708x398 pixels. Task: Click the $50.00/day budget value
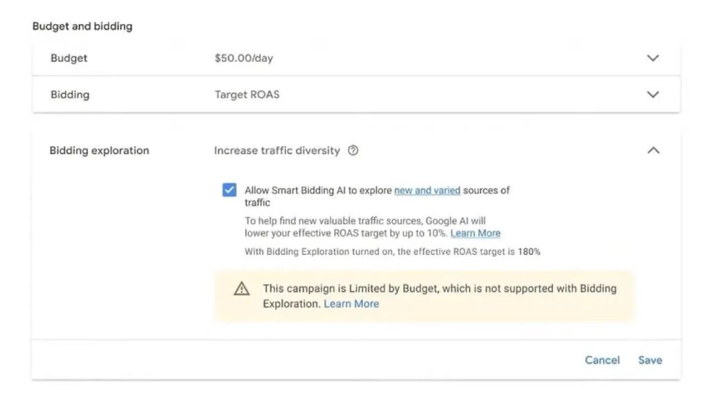click(x=244, y=58)
